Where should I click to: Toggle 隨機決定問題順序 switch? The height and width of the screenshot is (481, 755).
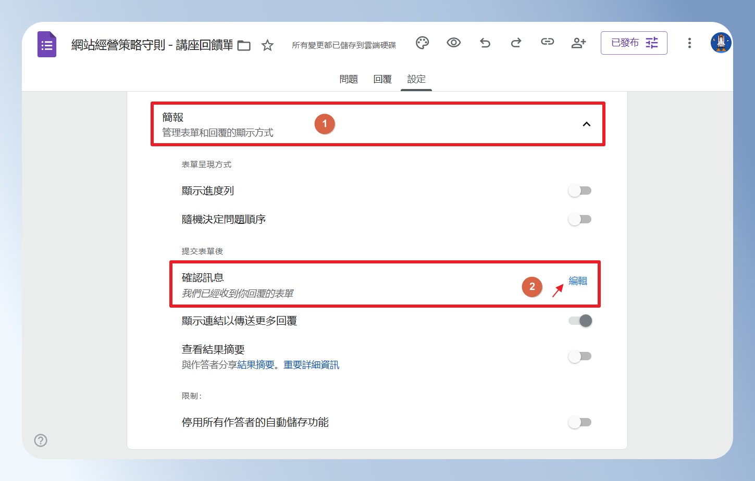(580, 219)
